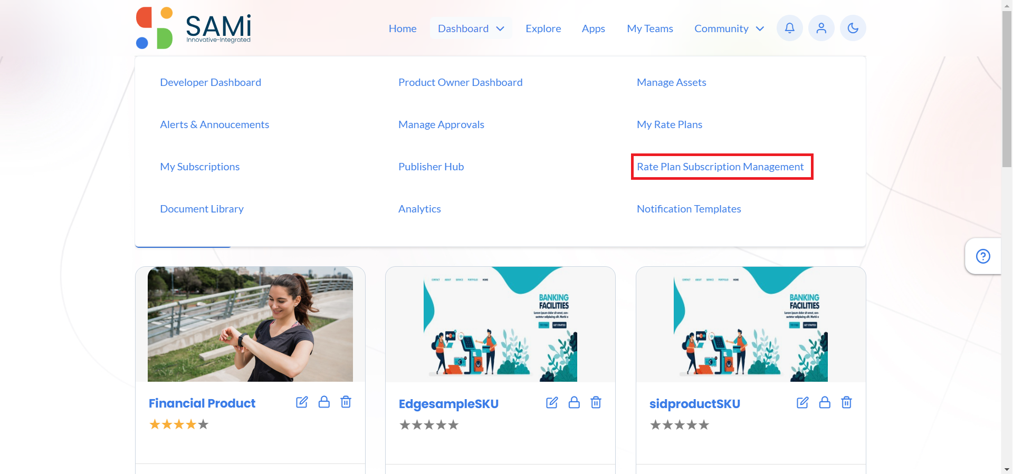
Task: Expand the Community dropdown menu
Action: tap(729, 28)
